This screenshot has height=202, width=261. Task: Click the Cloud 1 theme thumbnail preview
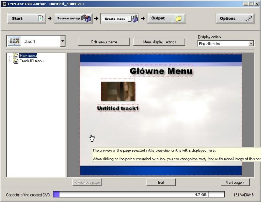point(14,41)
